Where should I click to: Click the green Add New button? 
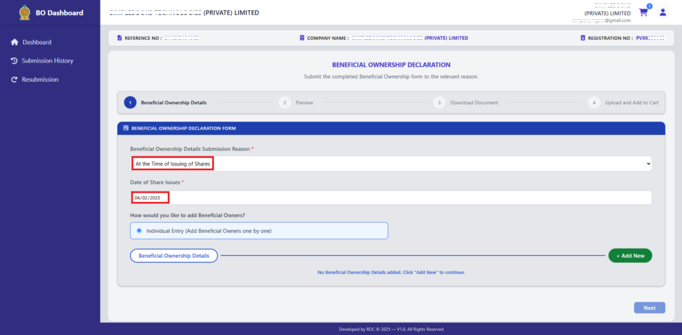pyautogui.click(x=630, y=256)
